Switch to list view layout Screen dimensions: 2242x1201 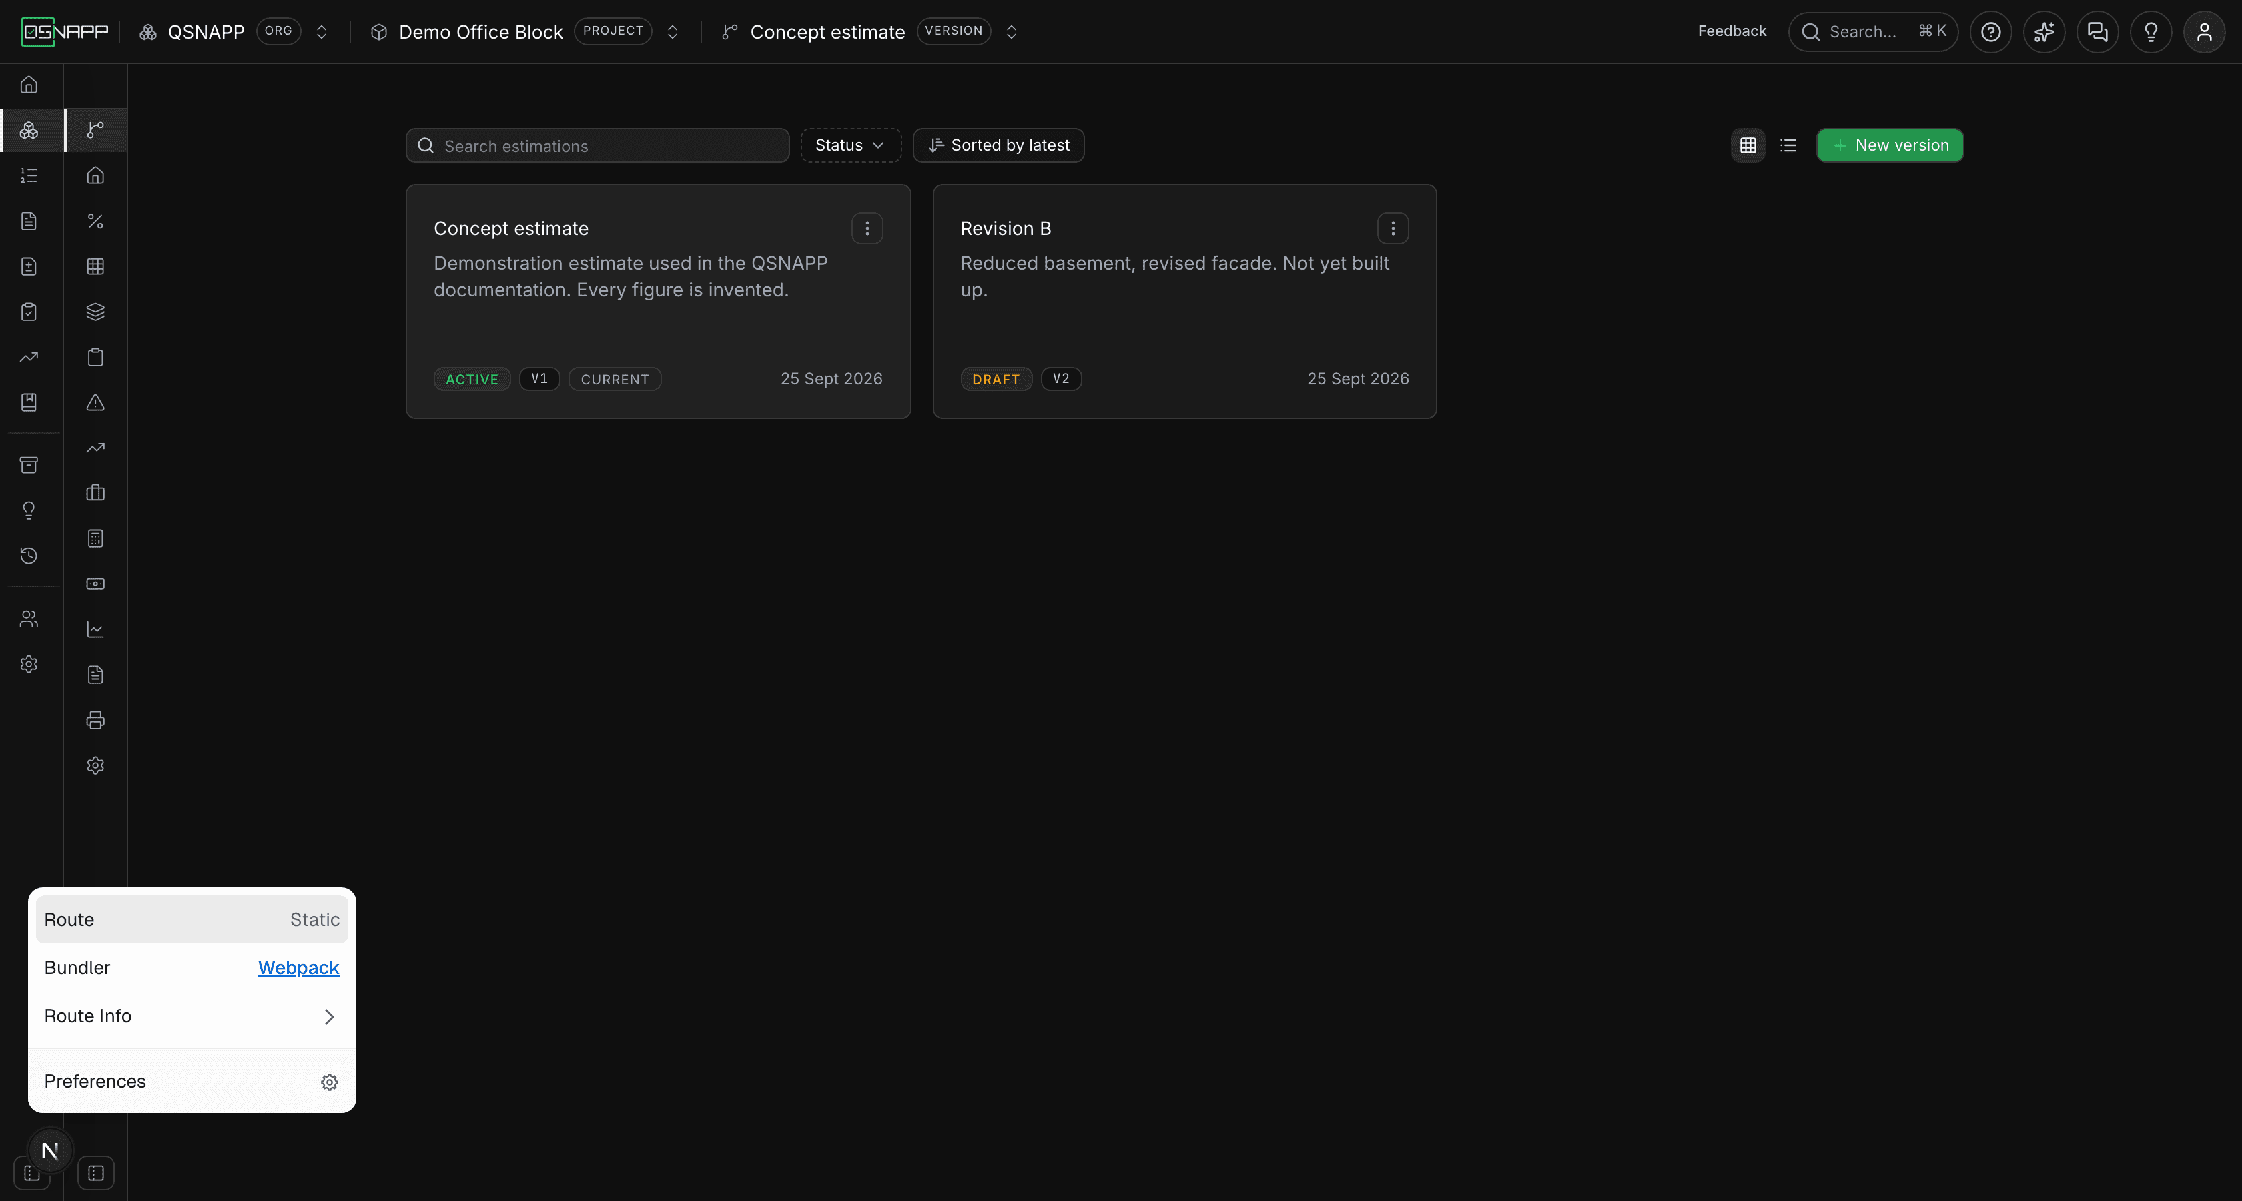tap(1788, 145)
